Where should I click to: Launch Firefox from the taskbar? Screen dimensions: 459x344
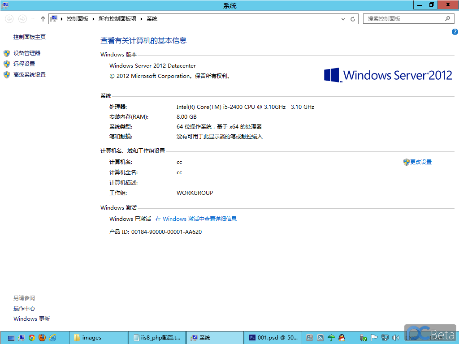tap(42, 338)
